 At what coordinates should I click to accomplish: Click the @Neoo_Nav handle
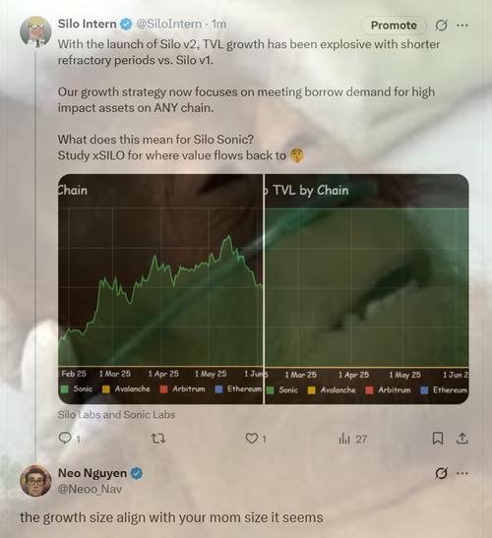coord(90,489)
